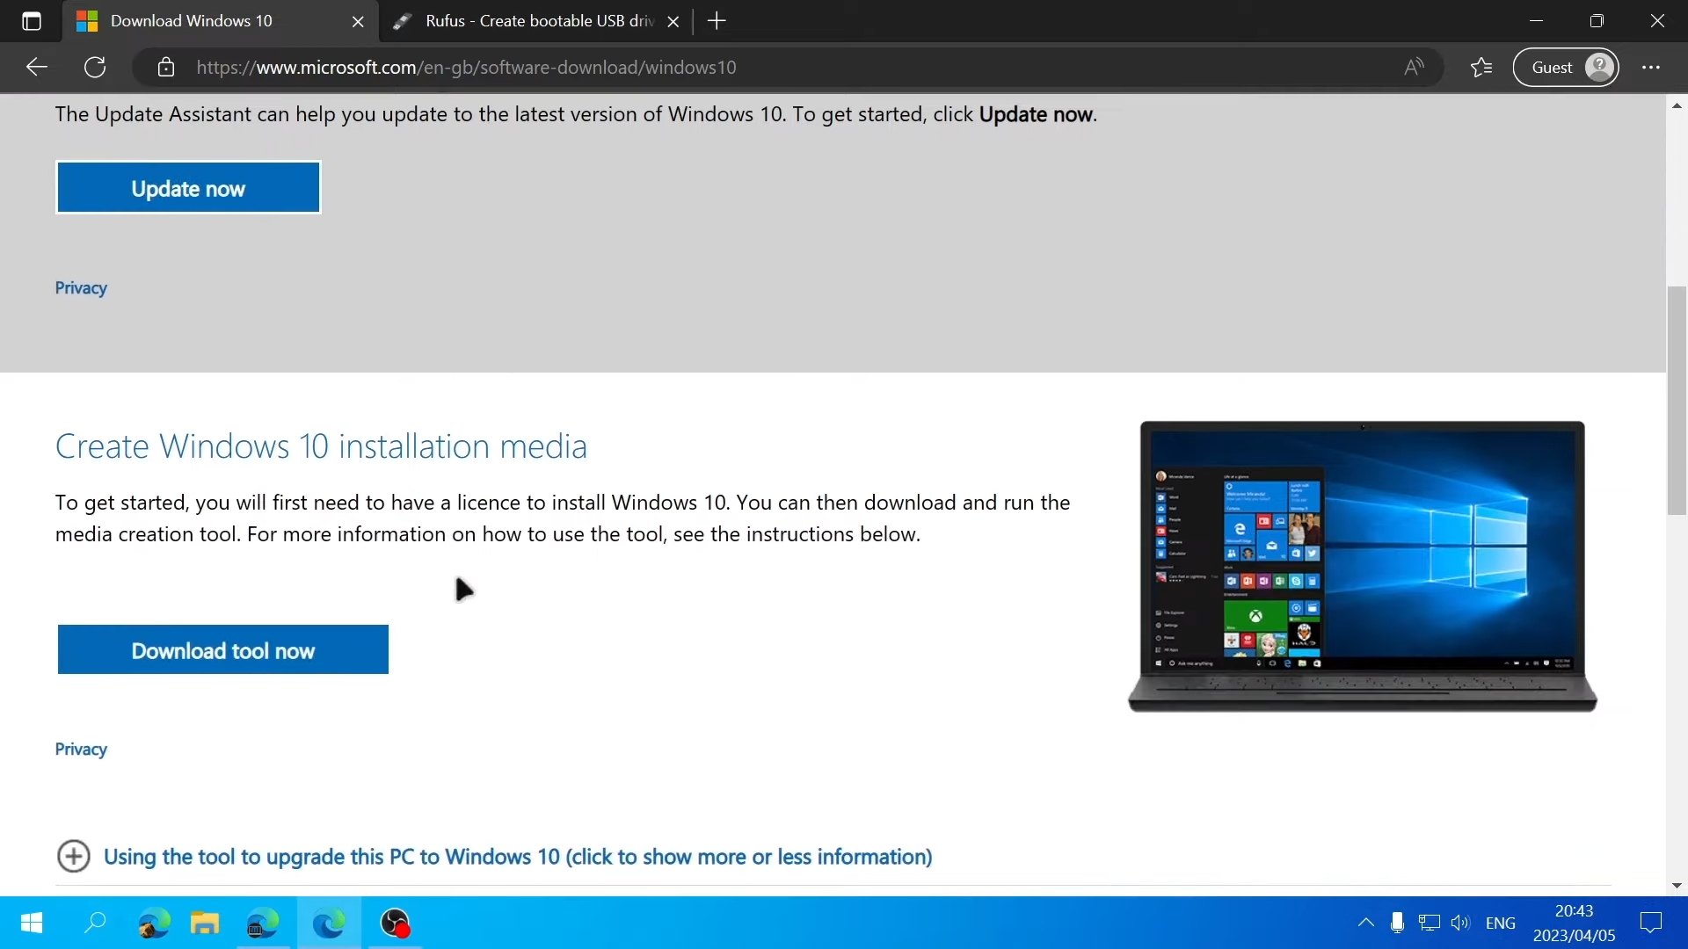The width and height of the screenshot is (1688, 949).
Task: Open the tab actions icon at top left
Action: click(31, 21)
